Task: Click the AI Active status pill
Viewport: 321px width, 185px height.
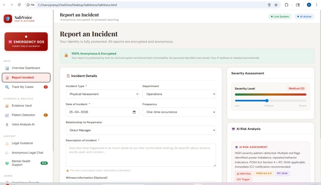Action: tap(304, 17)
